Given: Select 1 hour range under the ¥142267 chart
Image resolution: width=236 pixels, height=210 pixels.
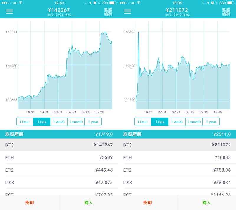Looking at the screenshot, I should coord(25,122).
